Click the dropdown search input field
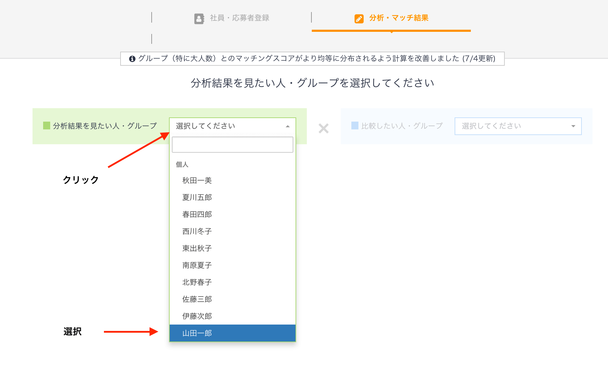Viewport: 608px width, 379px height. 232,145
